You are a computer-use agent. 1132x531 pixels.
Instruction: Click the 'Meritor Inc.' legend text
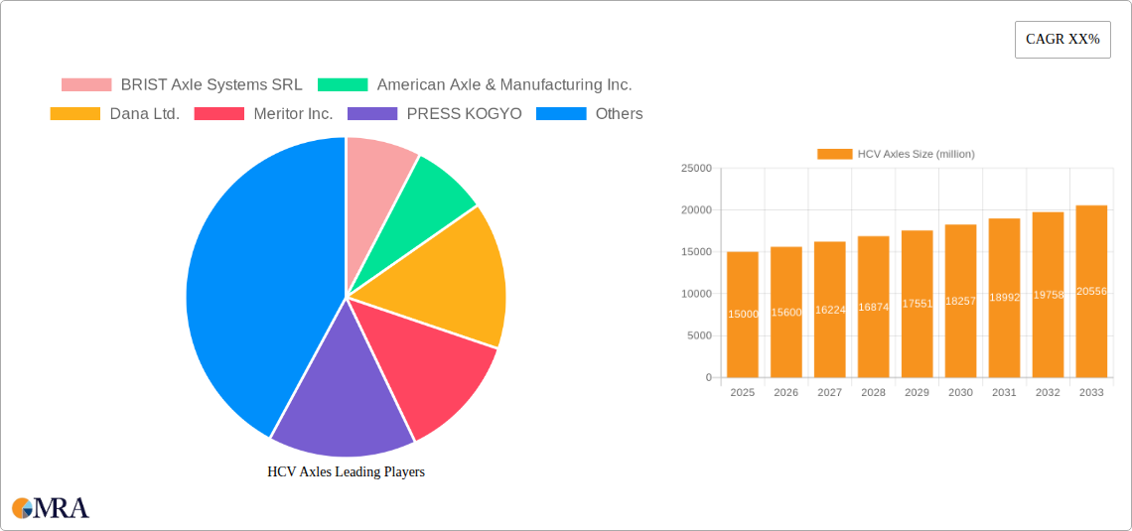[293, 114]
